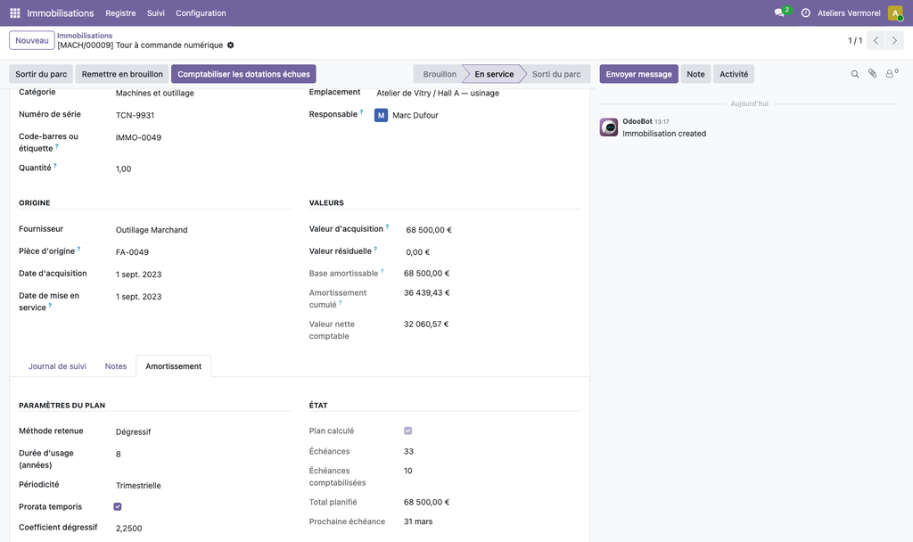Edit the Valeur résiduelle field

pyautogui.click(x=492, y=252)
